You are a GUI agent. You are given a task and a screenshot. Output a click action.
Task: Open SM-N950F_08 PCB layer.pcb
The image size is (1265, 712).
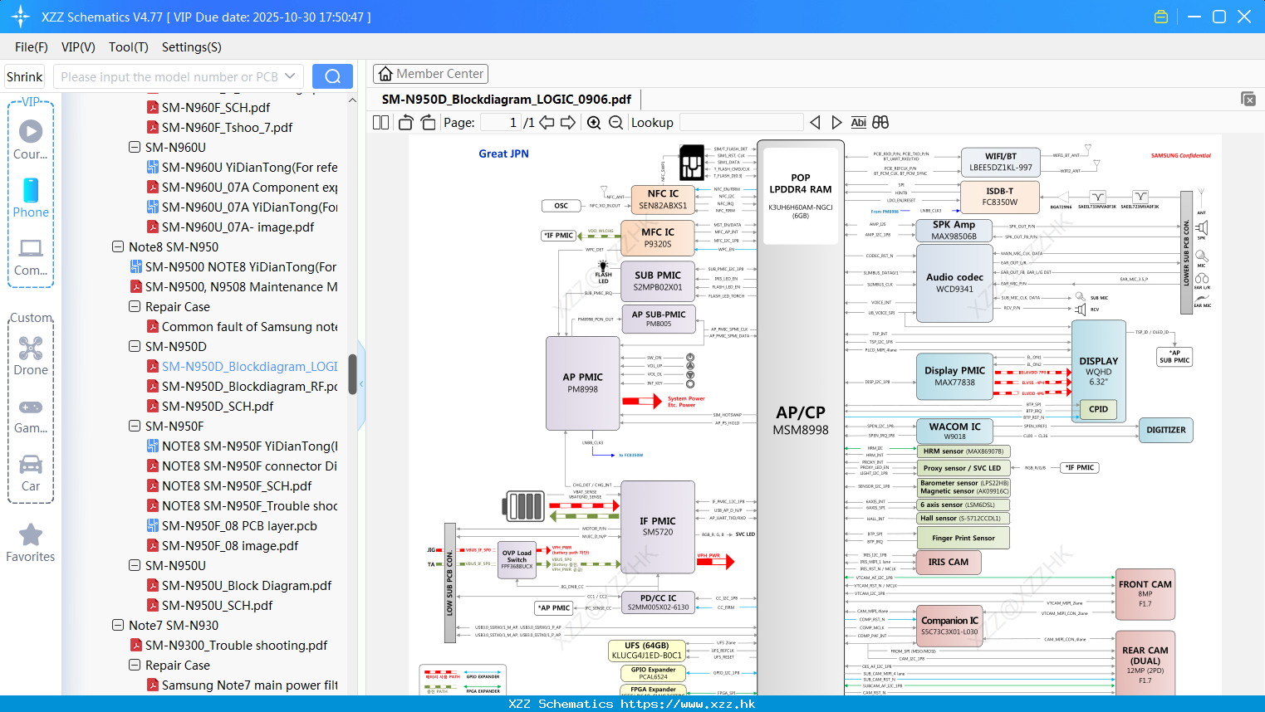[239, 525]
